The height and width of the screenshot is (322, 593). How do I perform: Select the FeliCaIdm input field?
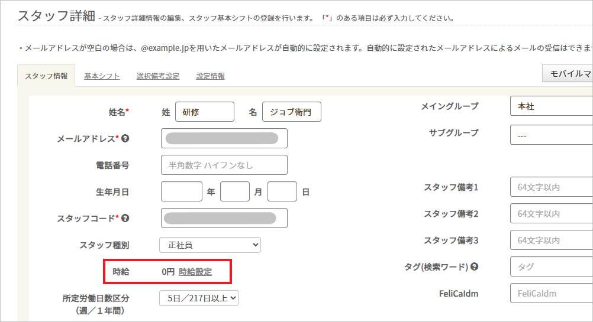tap(550, 293)
